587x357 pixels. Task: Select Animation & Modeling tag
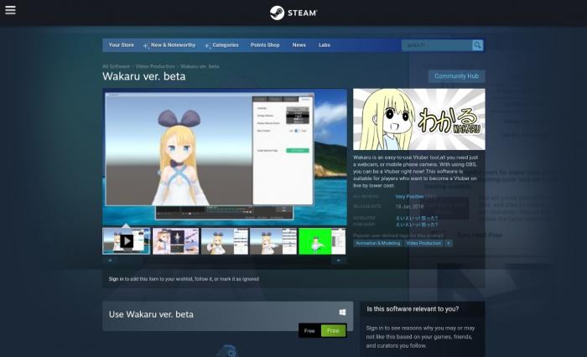click(377, 243)
